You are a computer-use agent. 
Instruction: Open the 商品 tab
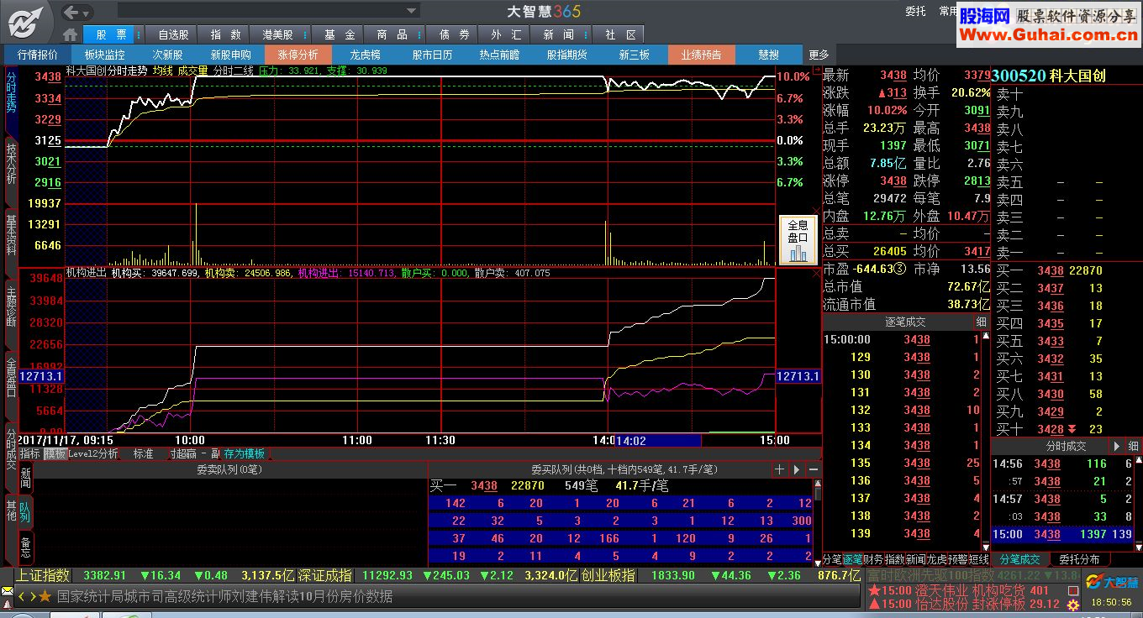[x=392, y=34]
